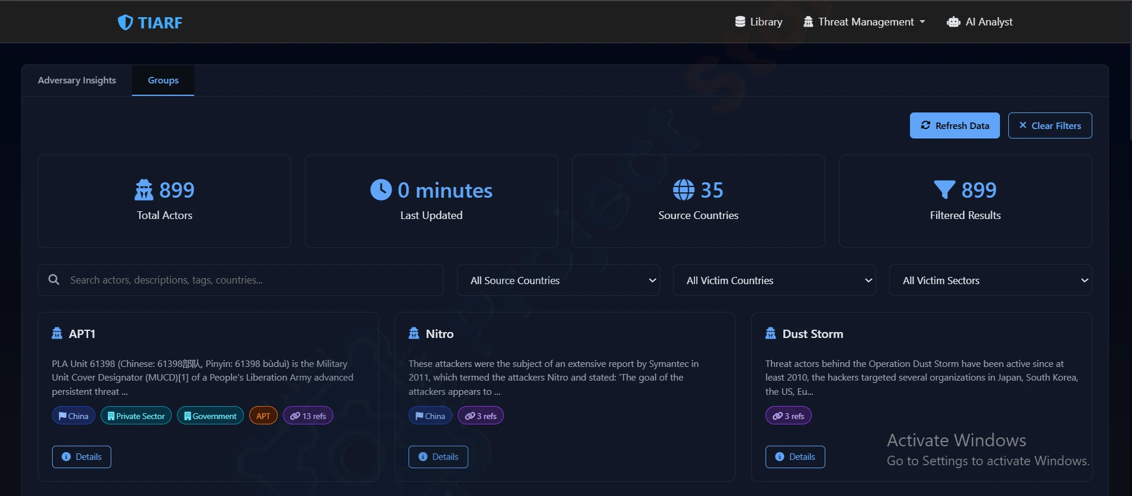Viewport: 1132px width, 496px height.
Task: Click the Clear Filters button
Action: coord(1050,125)
